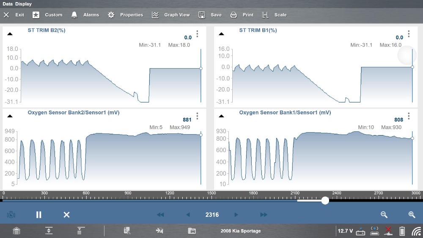
Task: Zoom out the graph timeline
Action: pos(384,215)
